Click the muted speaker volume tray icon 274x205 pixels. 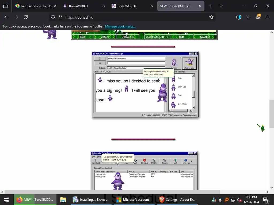tap(239, 200)
